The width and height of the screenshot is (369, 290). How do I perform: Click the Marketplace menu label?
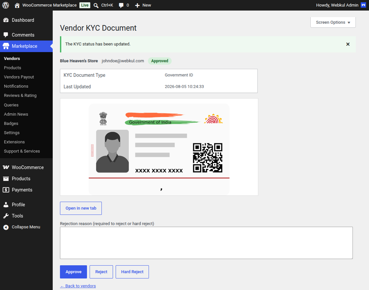point(24,46)
